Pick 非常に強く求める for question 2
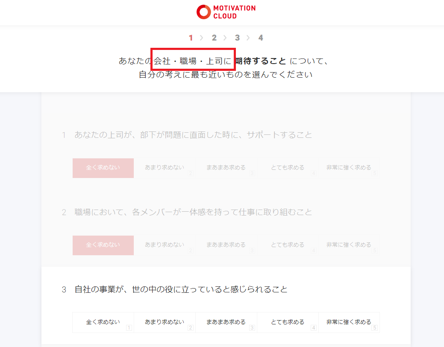Image resolution: width=444 pixels, height=347 pixels. [349, 245]
